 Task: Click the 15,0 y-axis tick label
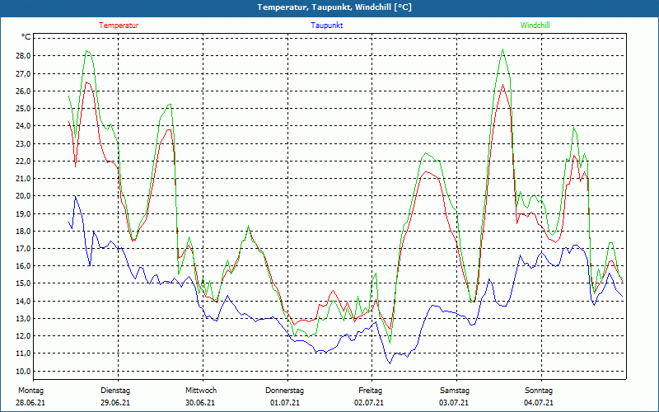(x=22, y=283)
